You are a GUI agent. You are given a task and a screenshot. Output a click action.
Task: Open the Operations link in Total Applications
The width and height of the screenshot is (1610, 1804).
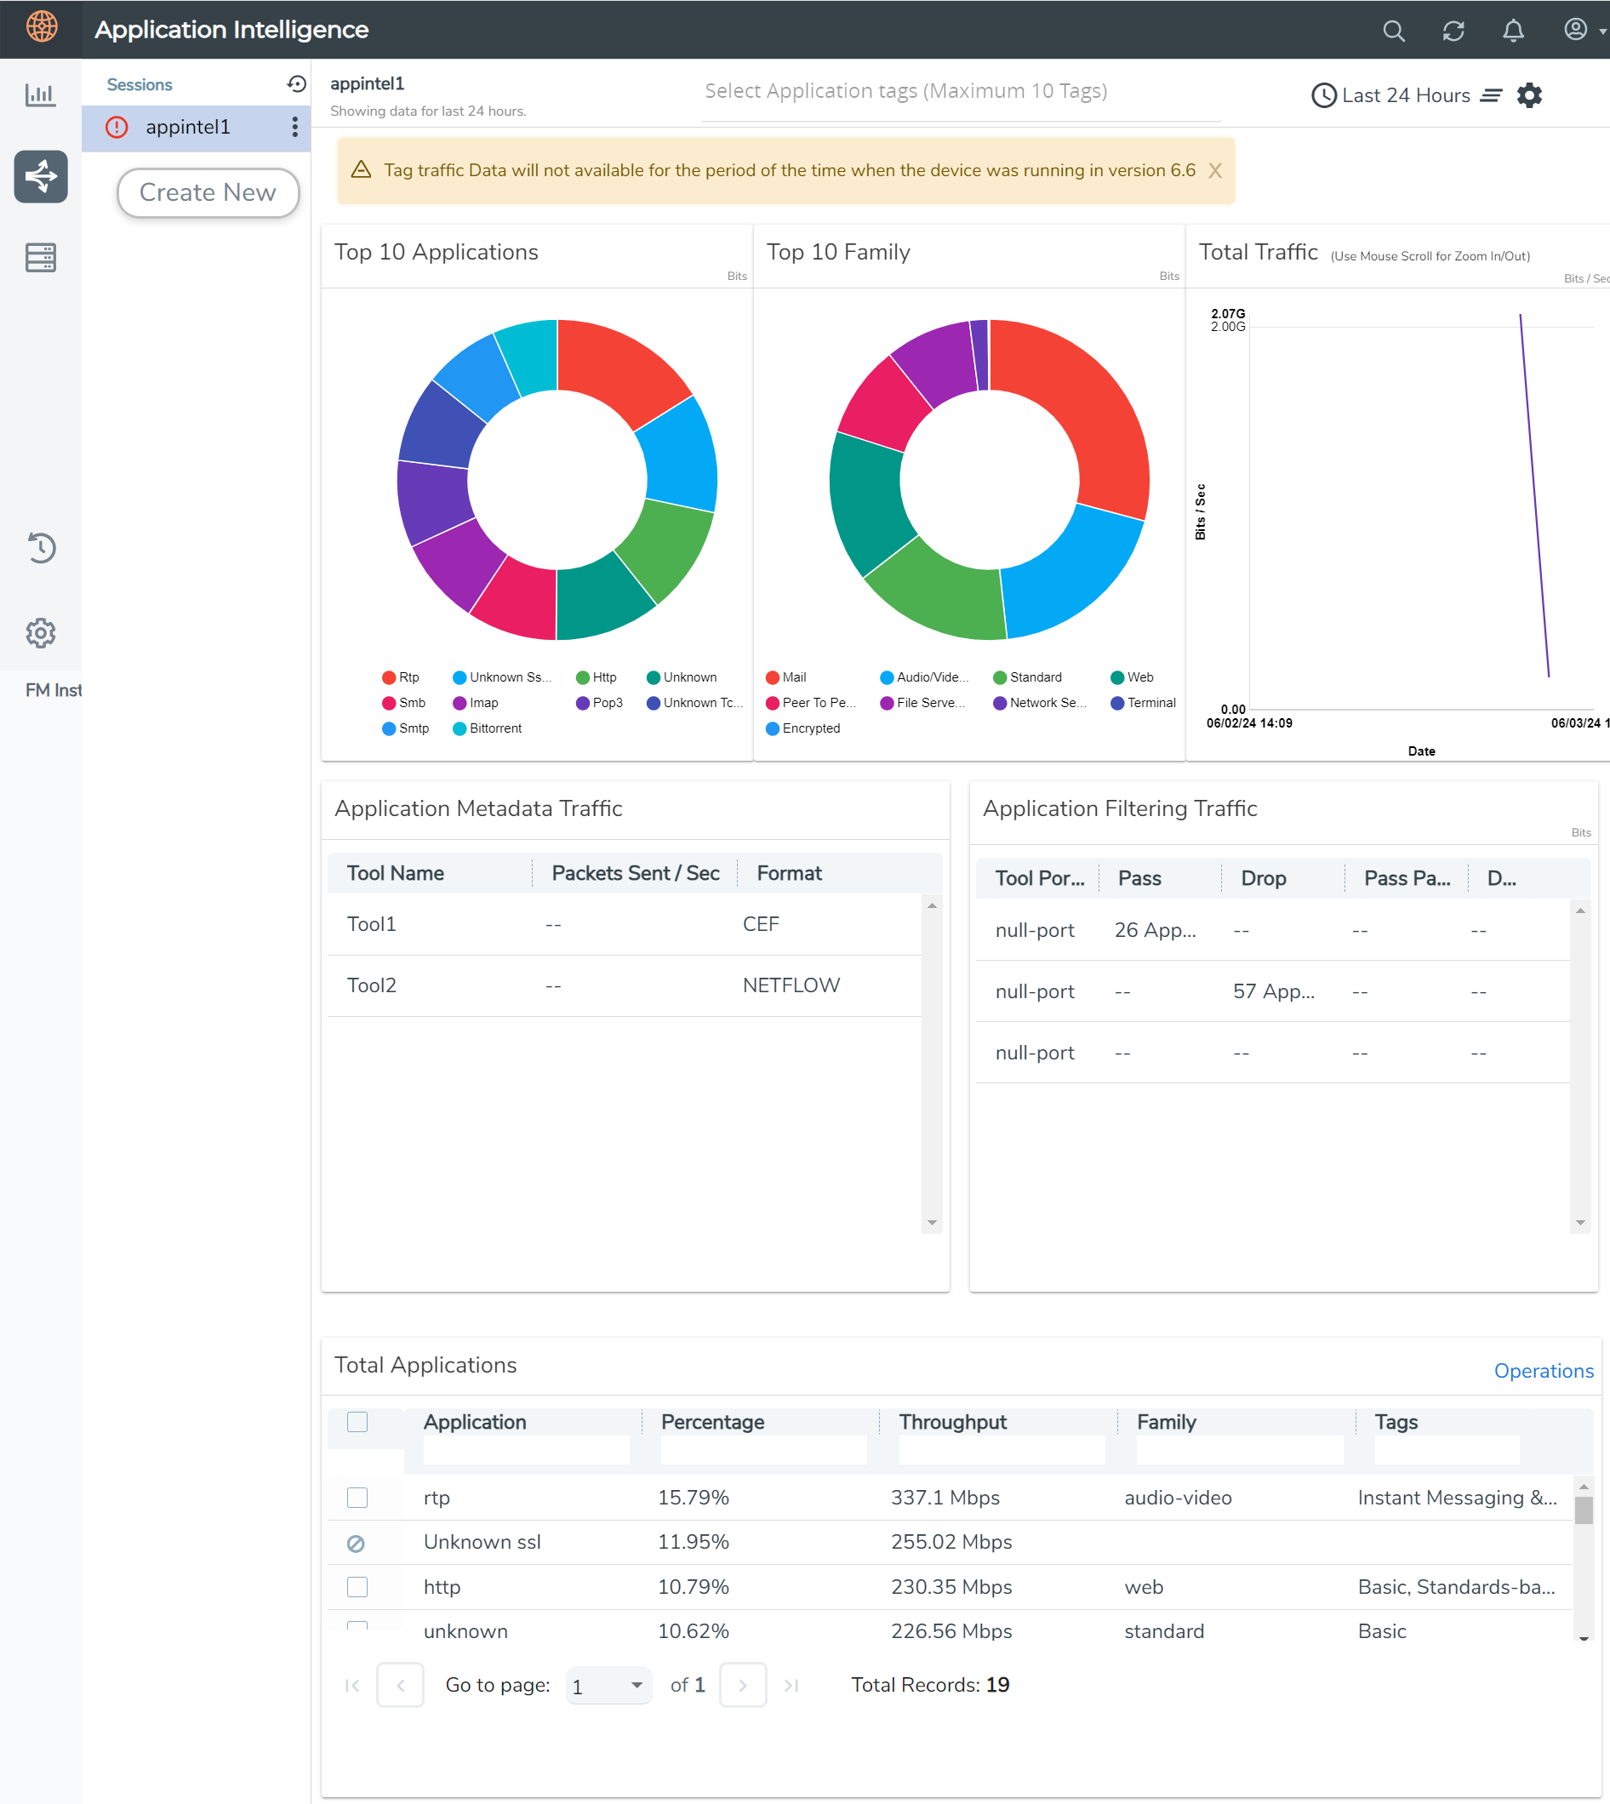click(x=1543, y=1371)
